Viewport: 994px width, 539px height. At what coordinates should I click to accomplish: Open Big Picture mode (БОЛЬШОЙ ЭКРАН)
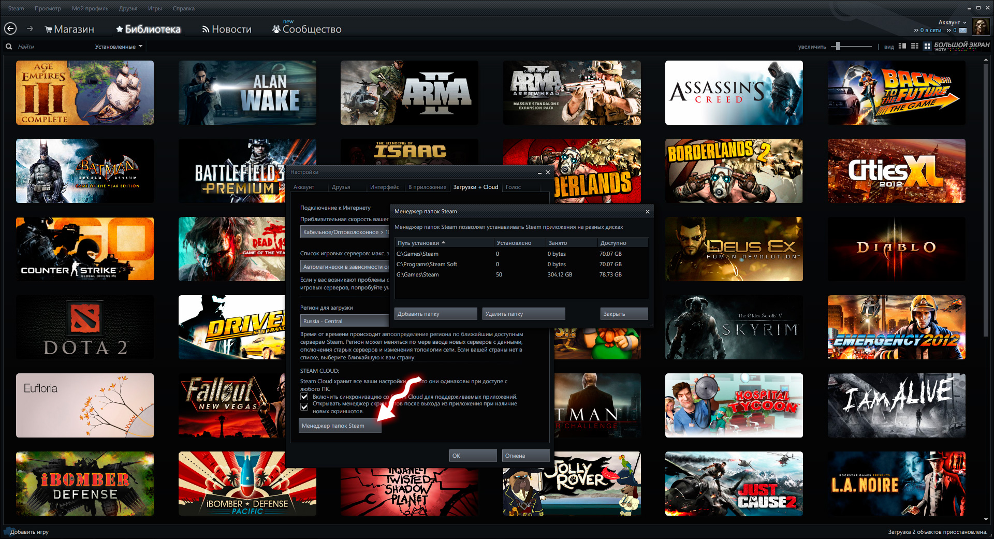pos(962,46)
